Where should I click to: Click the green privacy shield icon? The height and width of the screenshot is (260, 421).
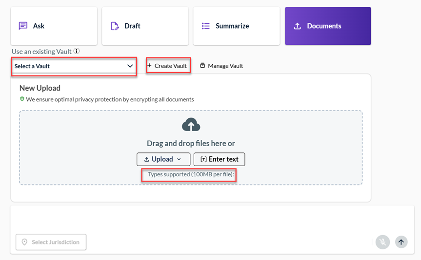click(22, 99)
